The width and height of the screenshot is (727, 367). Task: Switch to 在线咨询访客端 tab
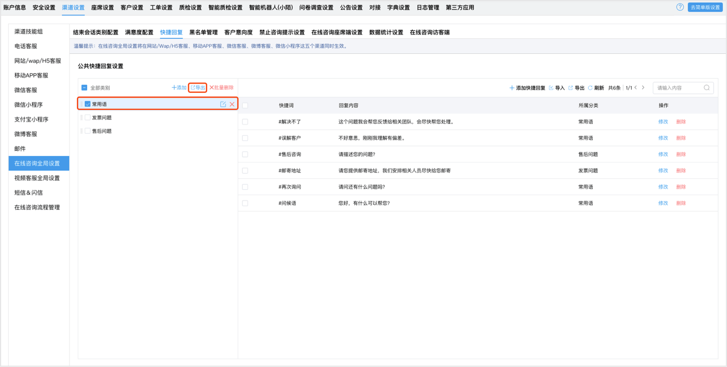pyautogui.click(x=430, y=33)
